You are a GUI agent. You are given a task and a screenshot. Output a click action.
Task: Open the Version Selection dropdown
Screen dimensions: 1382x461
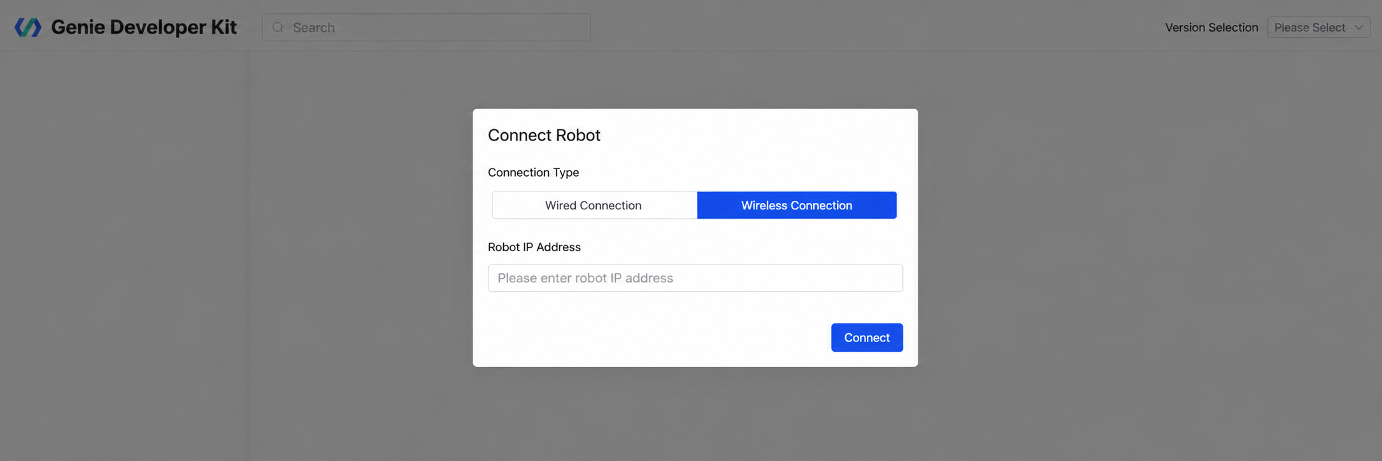(1318, 27)
